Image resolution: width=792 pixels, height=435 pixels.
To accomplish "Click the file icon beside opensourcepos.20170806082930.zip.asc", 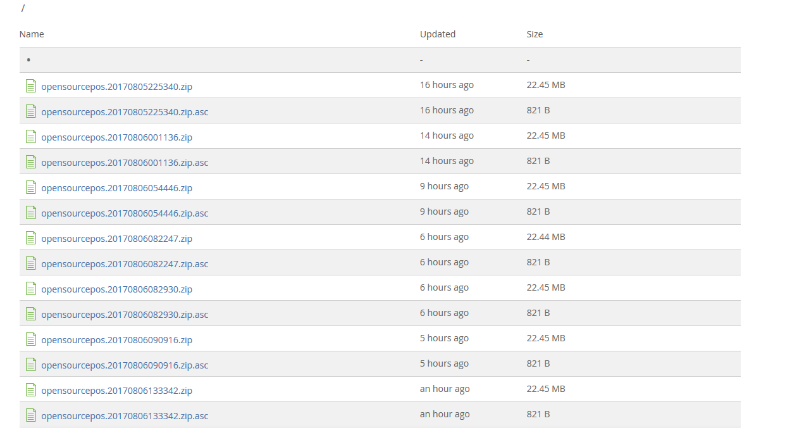I will coord(31,313).
